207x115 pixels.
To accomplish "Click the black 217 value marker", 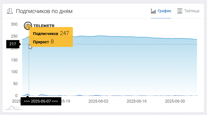I will (x=13, y=44).
